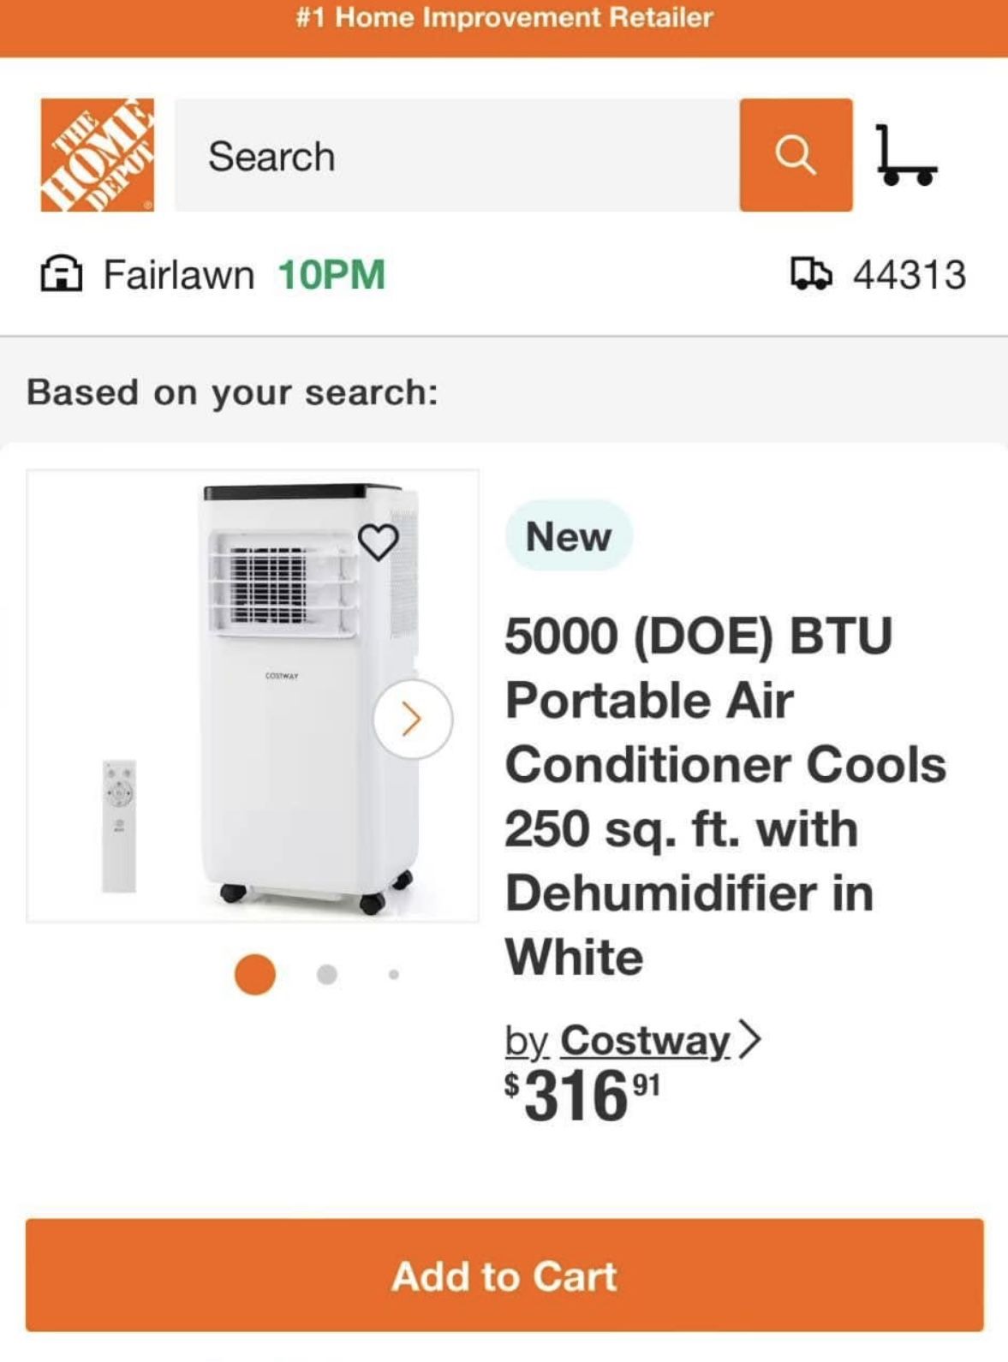The height and width of the screenshot is (1362, 1008).
Task: Switch to the second carousel dot
Action: pos(326,974)
